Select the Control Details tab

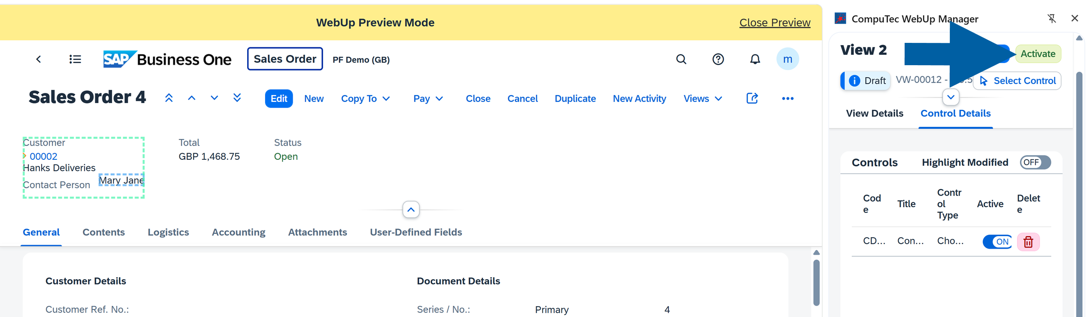click(x=956, y=113)
